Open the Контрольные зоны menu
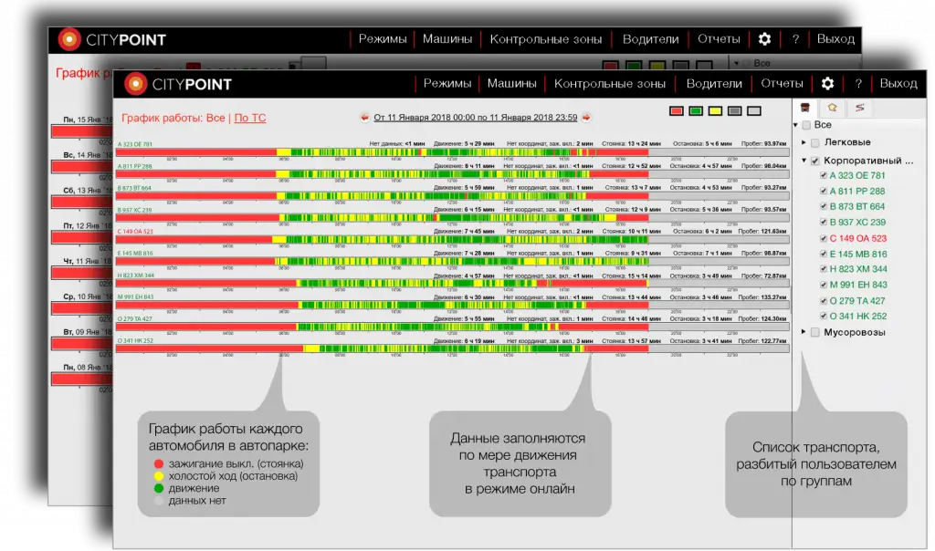Image resolution: width=935 pixels, height=551 pixels. (x=610, y=83)
